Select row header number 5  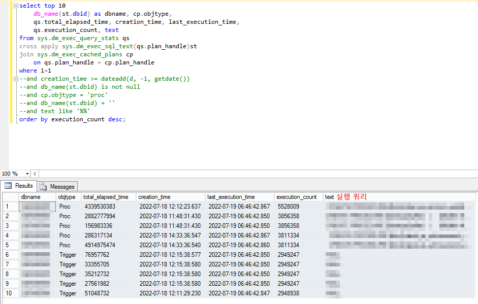coord(11,245)
